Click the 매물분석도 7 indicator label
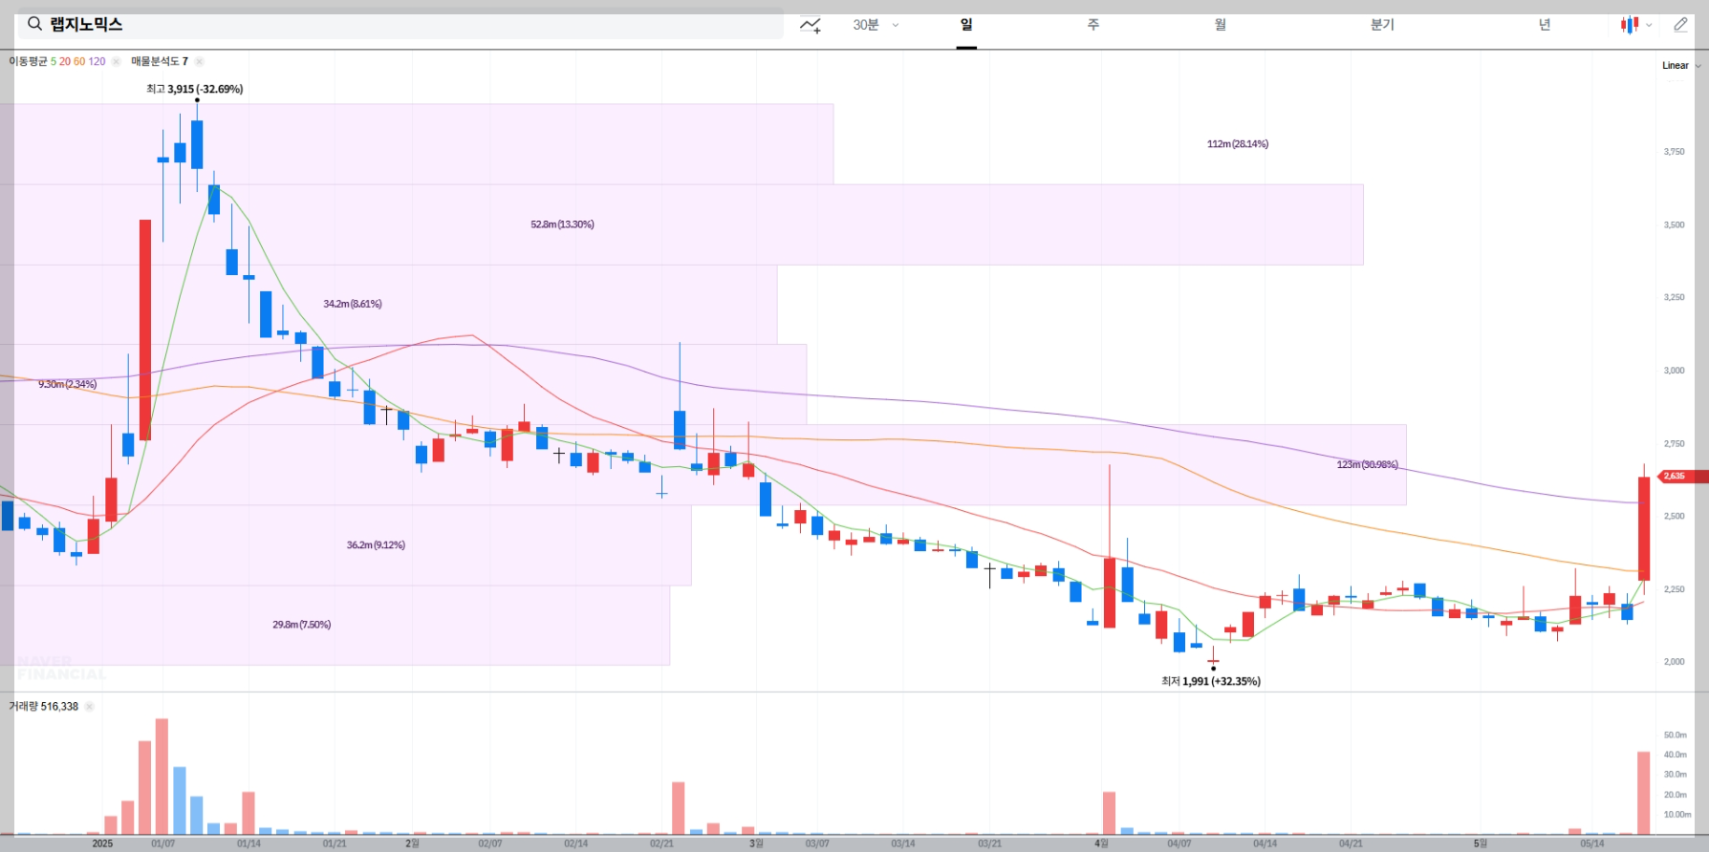 point(160,61)
